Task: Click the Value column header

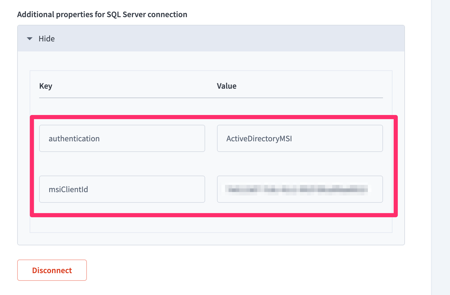Action: [226, 86]
